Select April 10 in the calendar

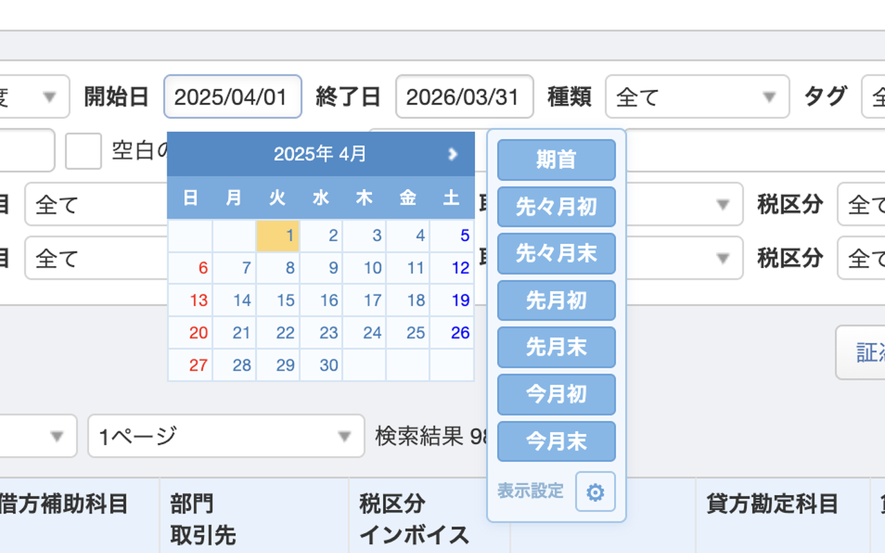tap(365, 268)
